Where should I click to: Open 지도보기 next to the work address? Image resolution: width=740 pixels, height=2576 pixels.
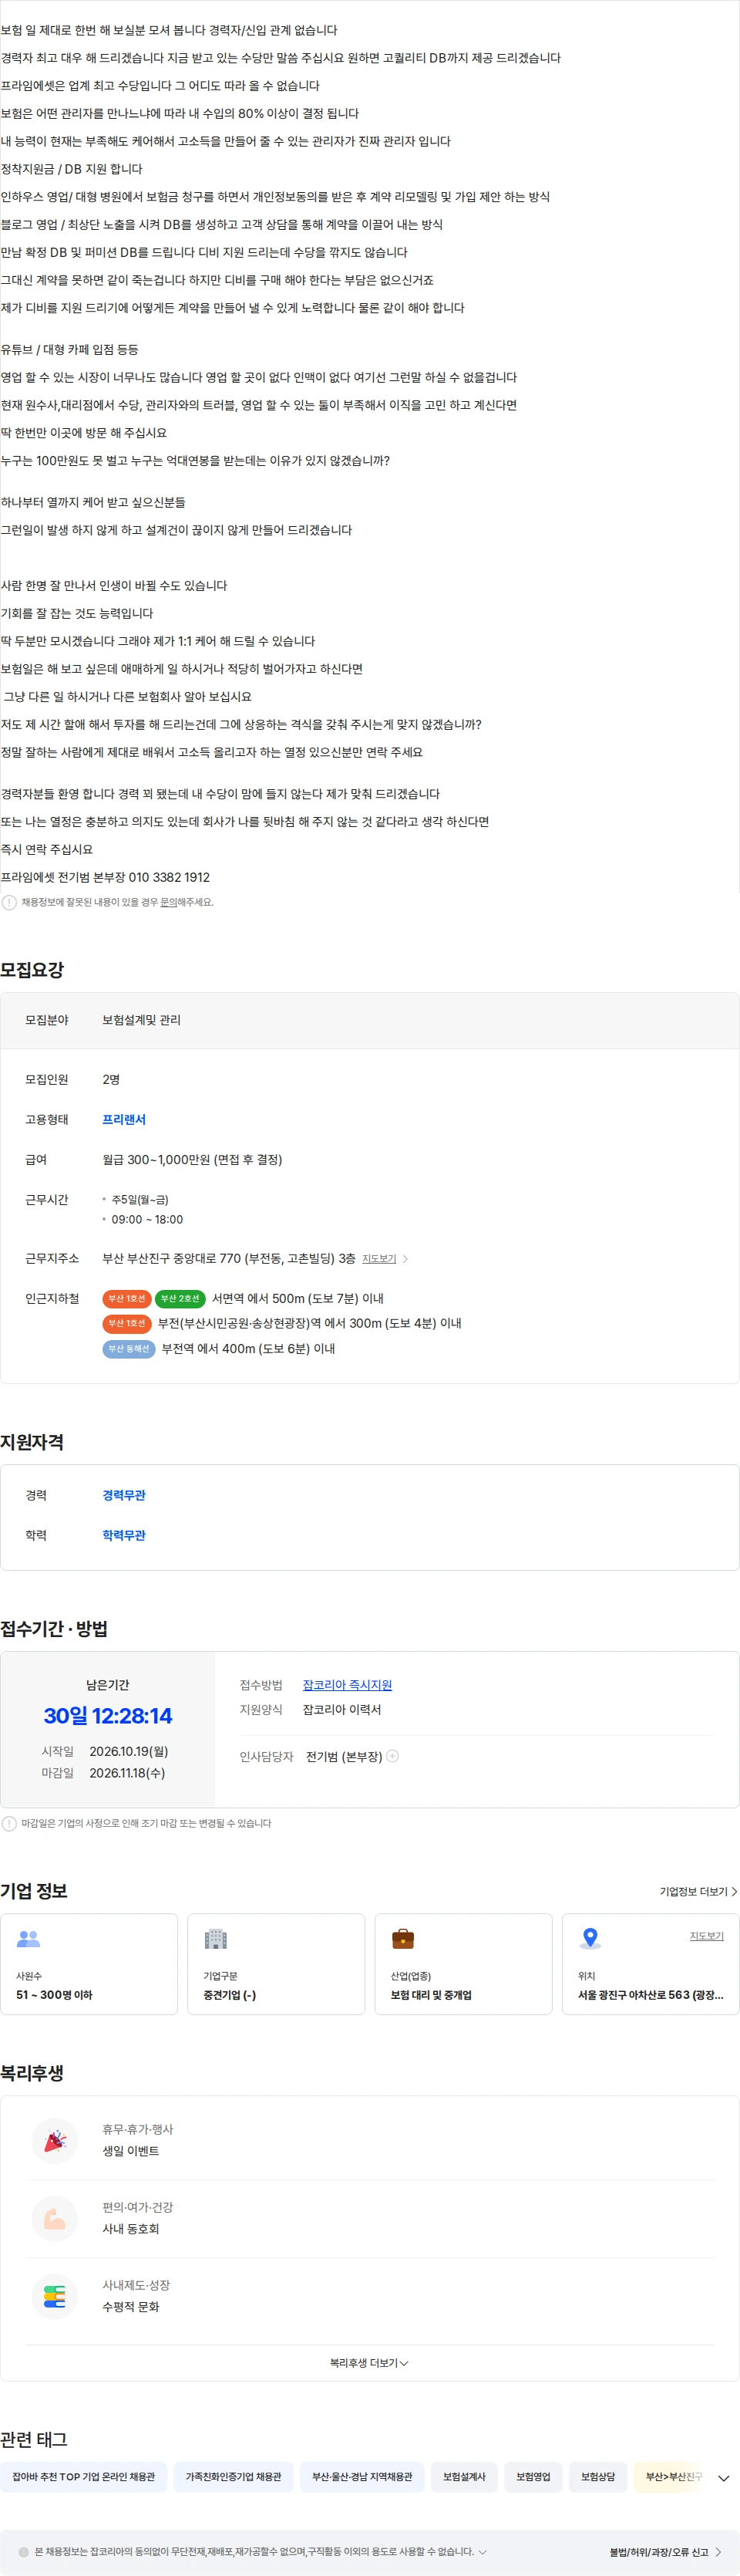[378, 1259]
